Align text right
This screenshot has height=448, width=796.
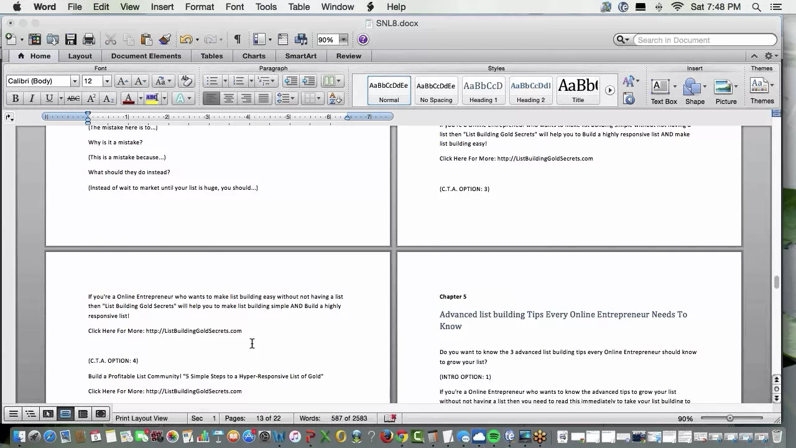tap(246, 98)
